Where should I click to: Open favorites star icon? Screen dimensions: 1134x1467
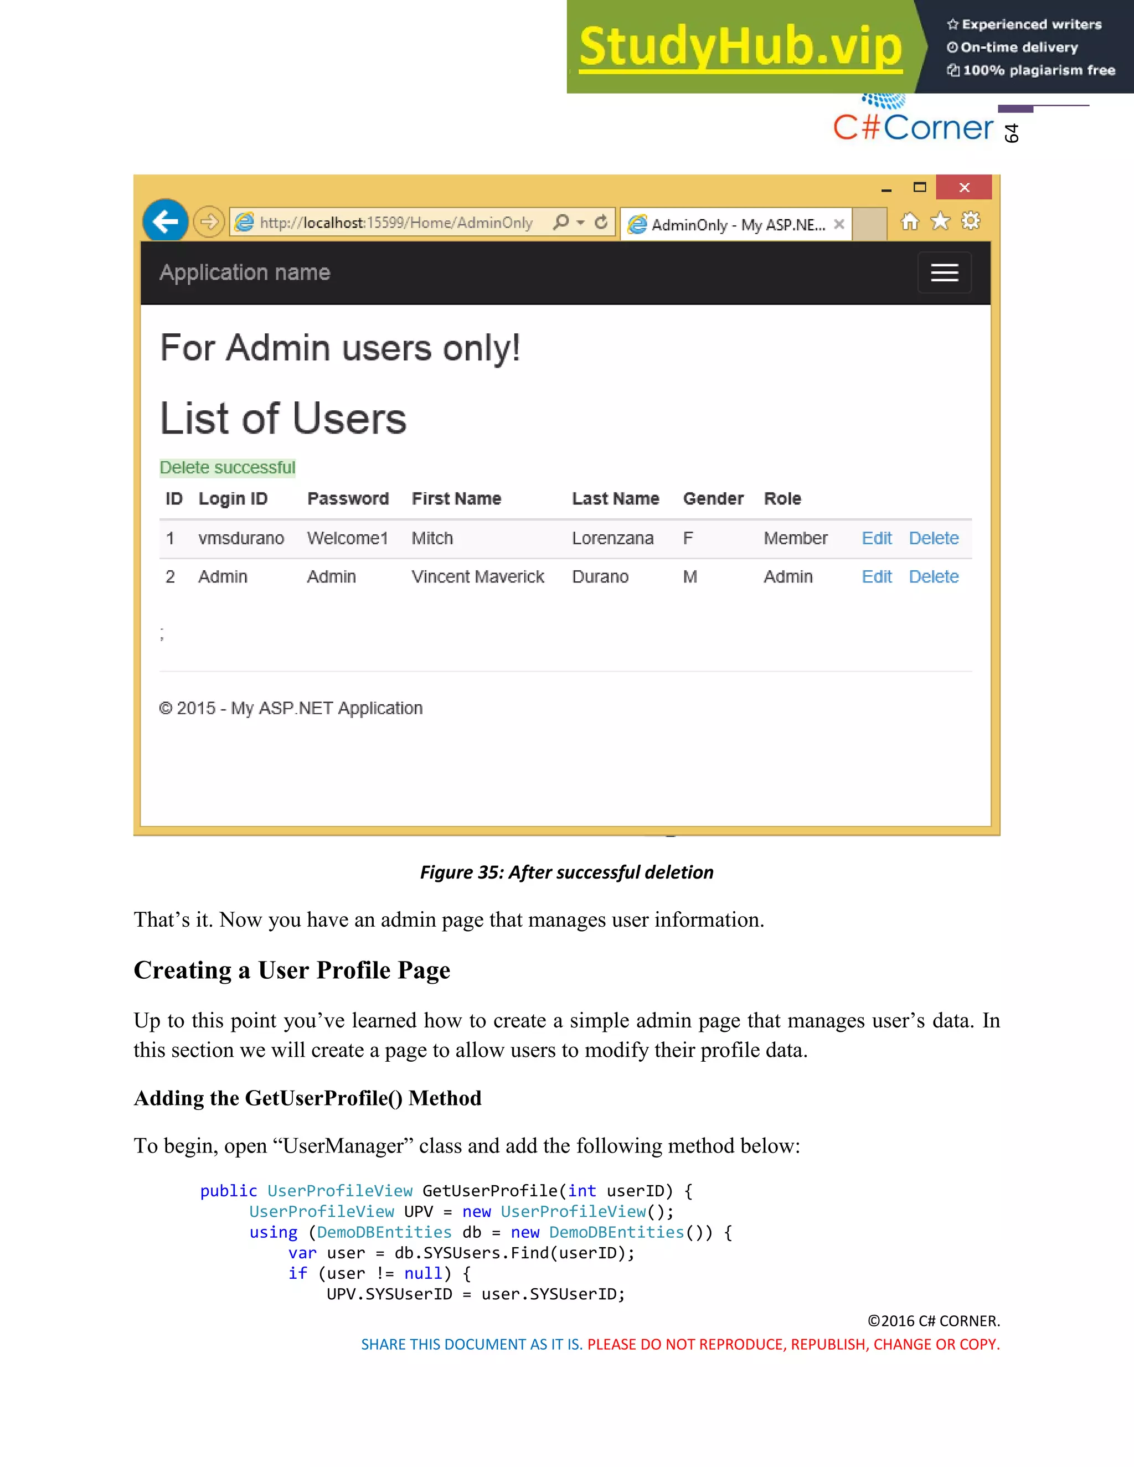coord(940,221)
